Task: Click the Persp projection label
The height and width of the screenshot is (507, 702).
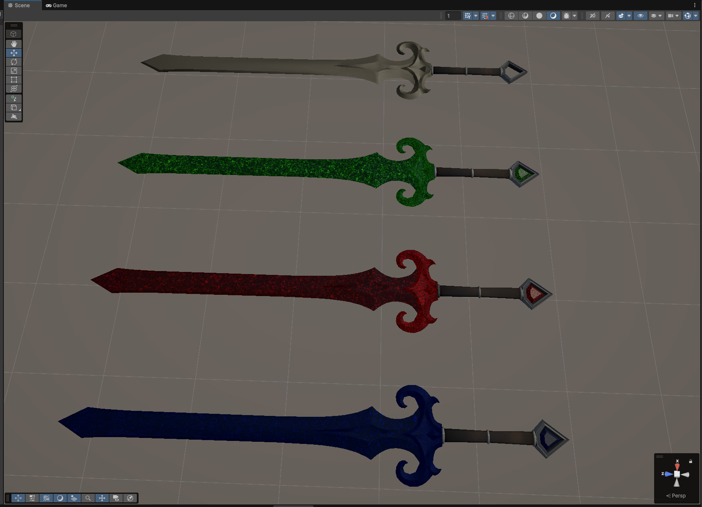Action: pos(676,496)
